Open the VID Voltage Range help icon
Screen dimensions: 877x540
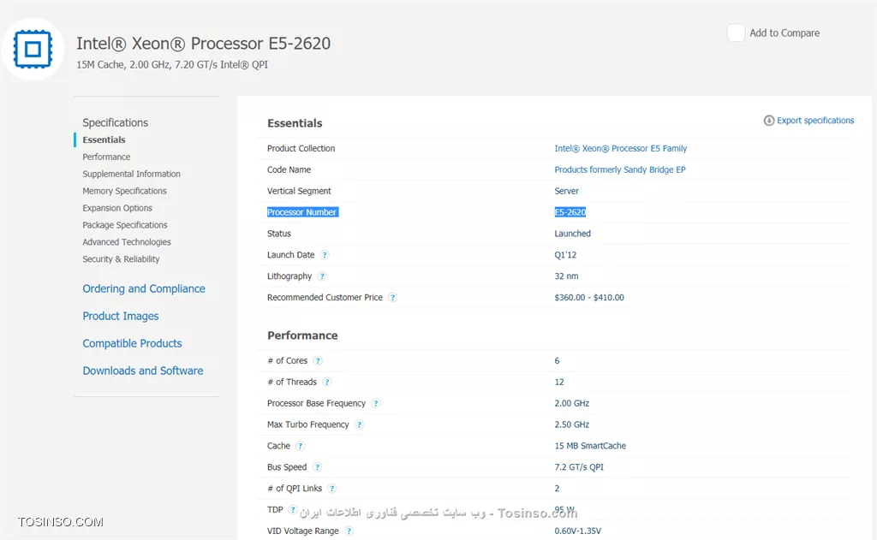[x=349, y=531]
